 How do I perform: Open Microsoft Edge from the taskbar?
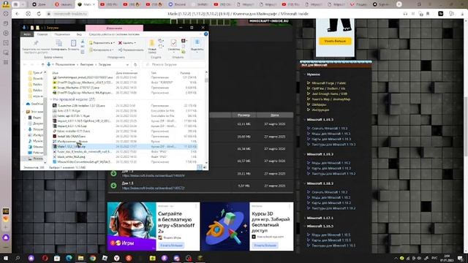[x=69, y=258]
